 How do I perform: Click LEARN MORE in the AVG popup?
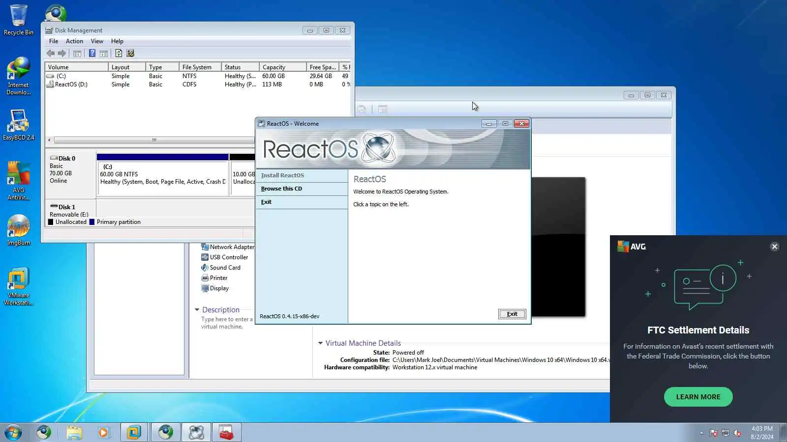pos(698,397)
